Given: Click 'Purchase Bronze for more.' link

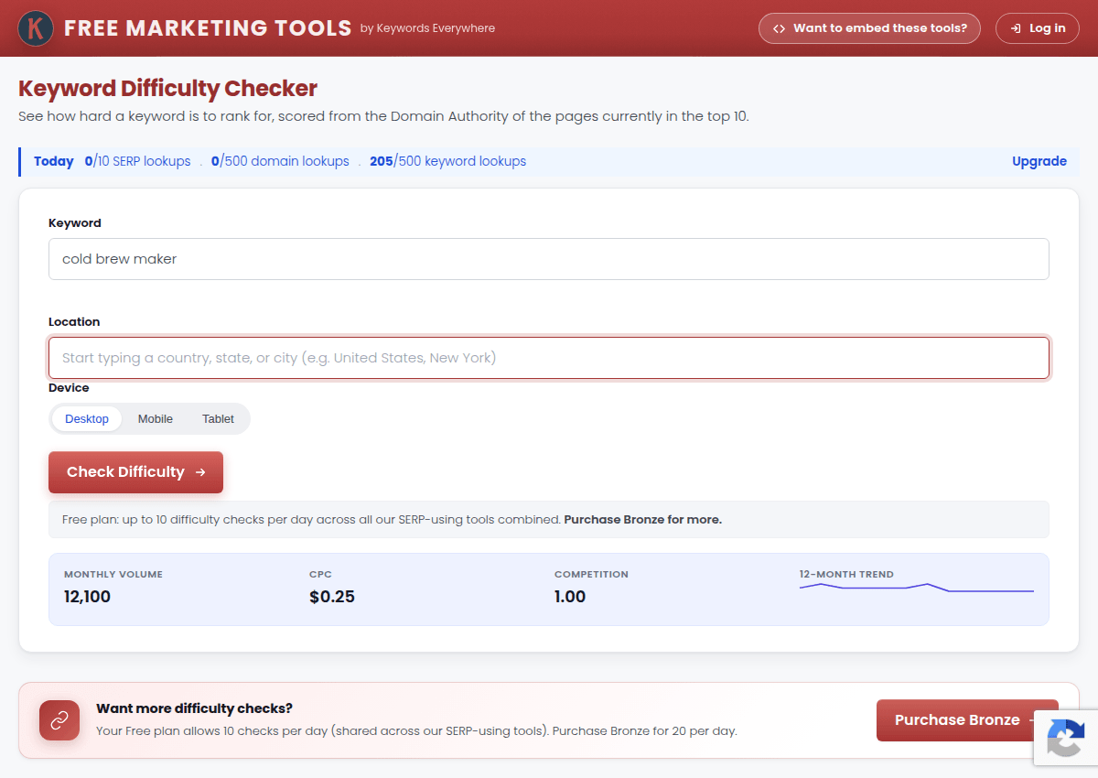Looking at the screenshot, I should click(x=642, y=519).
